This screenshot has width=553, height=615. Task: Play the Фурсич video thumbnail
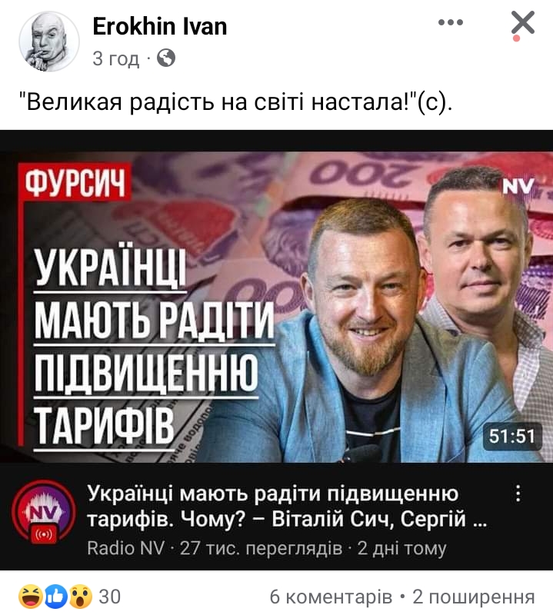click(x=276, y=307)
